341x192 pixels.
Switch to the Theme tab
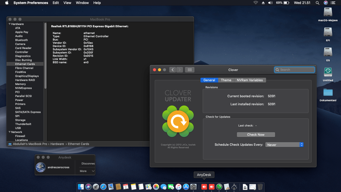click(226, 80)
